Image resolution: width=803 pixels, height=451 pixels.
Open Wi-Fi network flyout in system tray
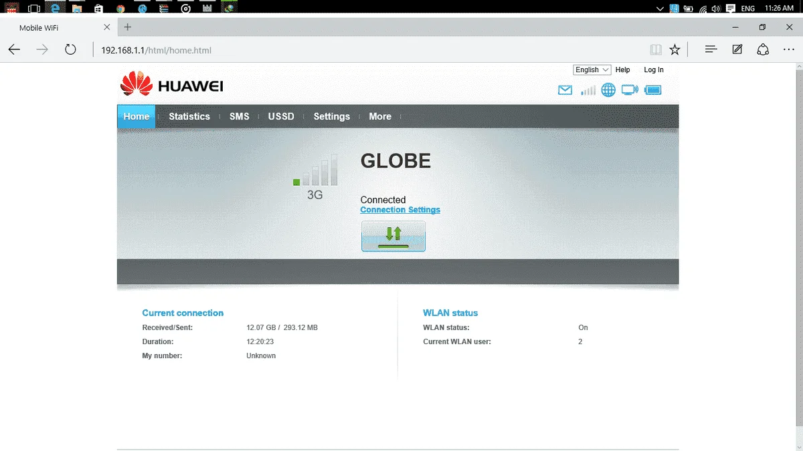pos(703,9)
